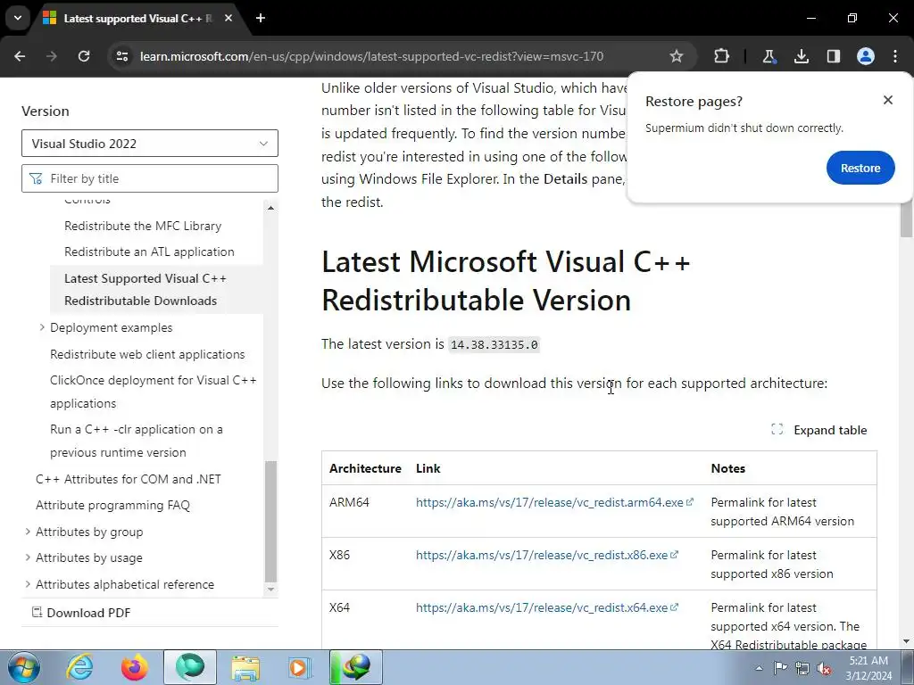Launch Windows Media Player from taskbar
Screen dimensions: 914x685
(300, 667)
